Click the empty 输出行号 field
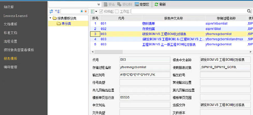The width and height of the screenshot is (253, 115). tap(225, 75)
